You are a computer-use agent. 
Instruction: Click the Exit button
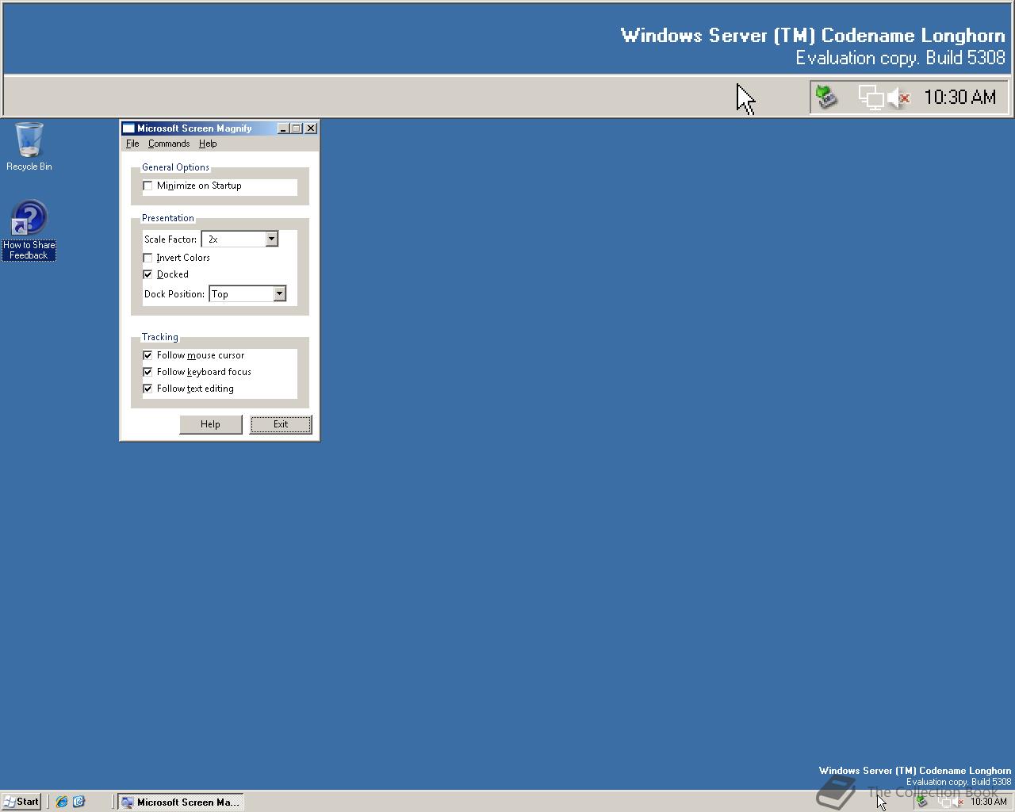(x=281, y=424)
